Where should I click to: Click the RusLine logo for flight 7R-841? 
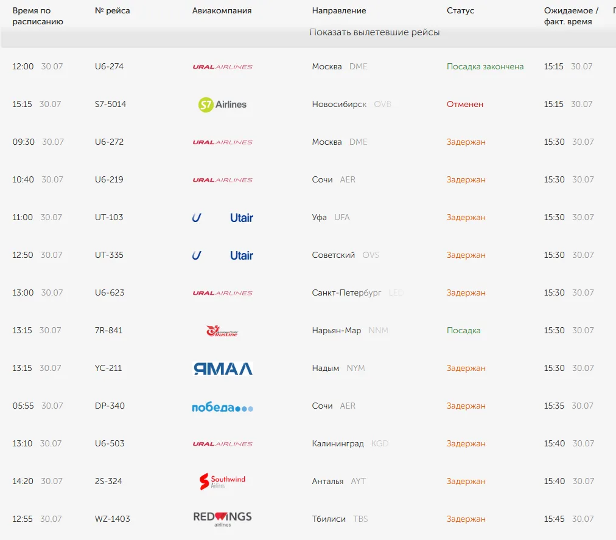pyautogui.click(x=222, y=331)
